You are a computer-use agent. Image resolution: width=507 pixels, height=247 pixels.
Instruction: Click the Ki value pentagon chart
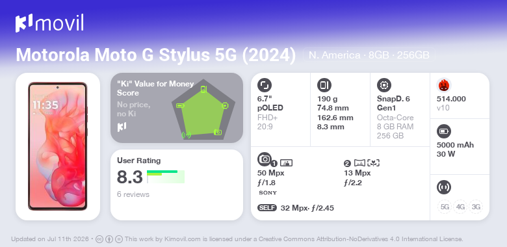(x=203, y=110)
